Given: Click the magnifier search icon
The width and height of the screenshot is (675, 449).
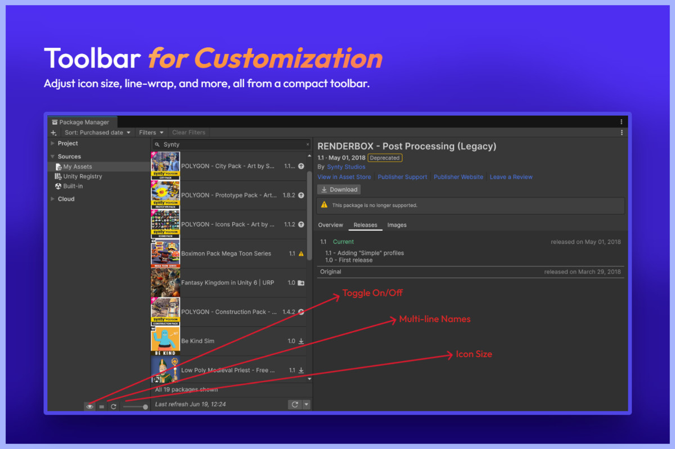Looking at the screenshot, I should click(157, 144).
